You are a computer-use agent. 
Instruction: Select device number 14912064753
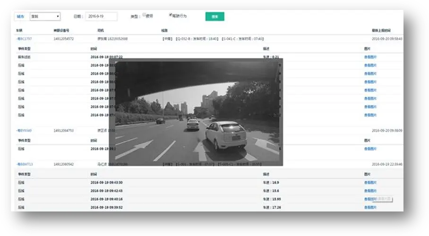click(x=63, y=130)
